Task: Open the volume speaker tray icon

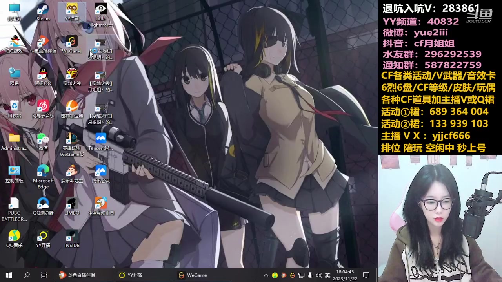Action: click(319, 275)
